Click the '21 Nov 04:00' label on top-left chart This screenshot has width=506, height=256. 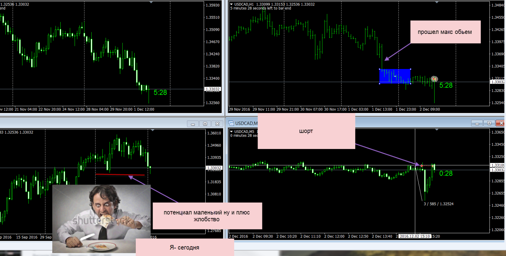tap(26, 109)
